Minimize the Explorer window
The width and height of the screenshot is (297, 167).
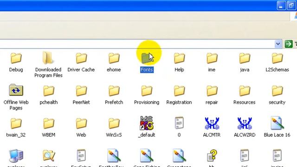281,5
